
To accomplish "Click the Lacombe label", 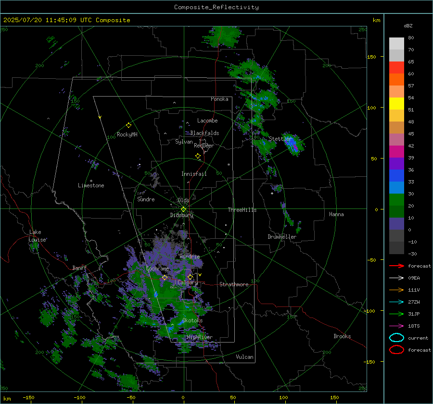I will [x=207, y=121].
